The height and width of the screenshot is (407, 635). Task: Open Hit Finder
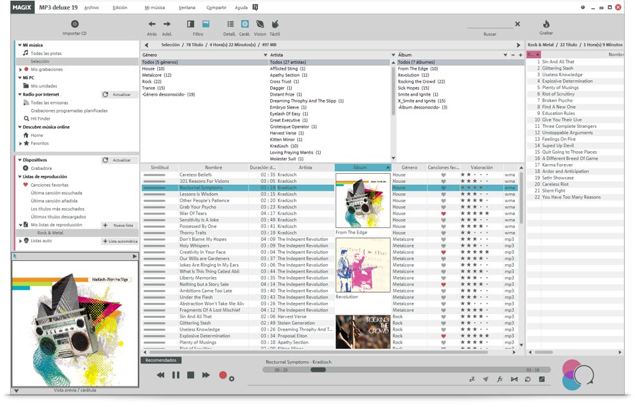pyautogui.click(x=41, y=118)
